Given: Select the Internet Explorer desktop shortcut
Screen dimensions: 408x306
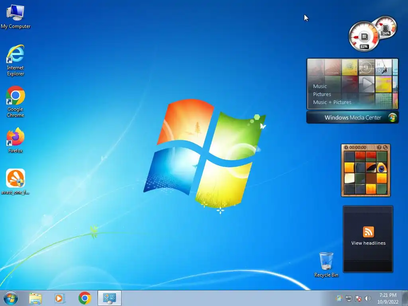Looking at the screenshot, I should (16, 61).
